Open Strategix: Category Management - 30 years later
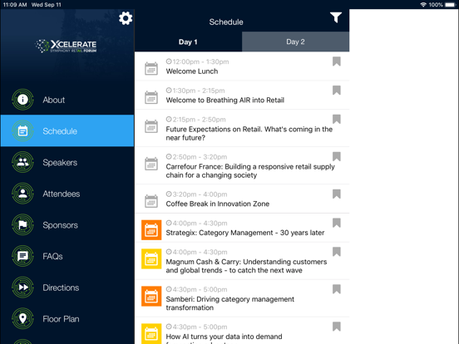Viewport: 459px width, 344px height. tap(245, 233)
